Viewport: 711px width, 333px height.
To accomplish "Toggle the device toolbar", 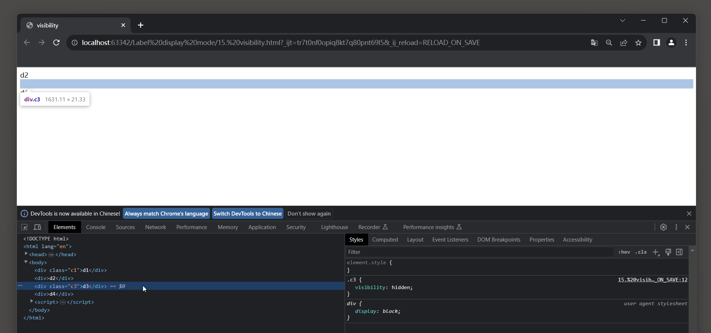I will pos(37,227).
